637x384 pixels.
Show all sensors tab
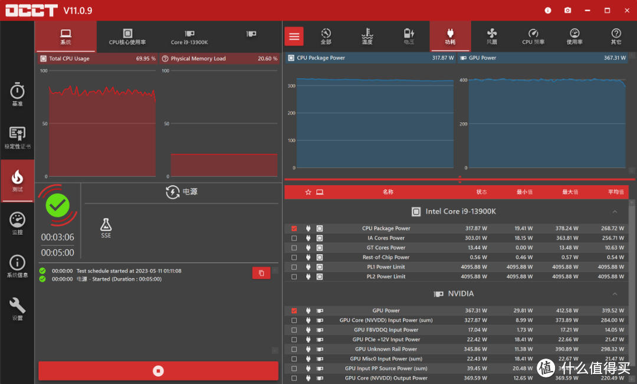pyautogui.click(x=326, y=37)
